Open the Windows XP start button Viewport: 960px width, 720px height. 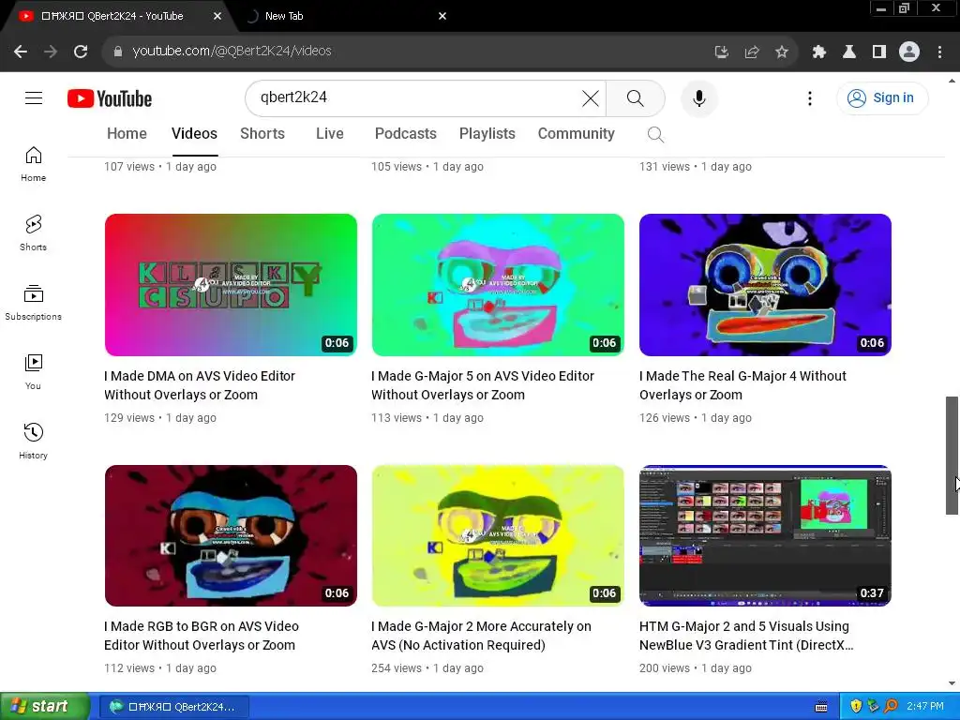click(45, 707)
